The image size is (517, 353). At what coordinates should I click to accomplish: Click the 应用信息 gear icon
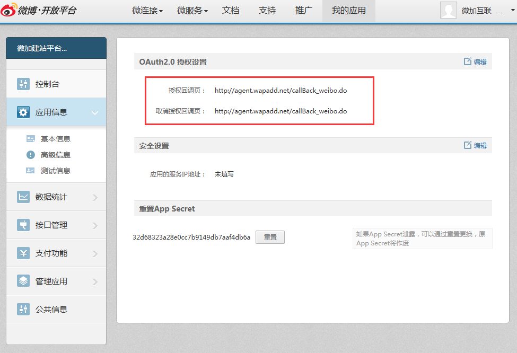[x=23, y=112]
